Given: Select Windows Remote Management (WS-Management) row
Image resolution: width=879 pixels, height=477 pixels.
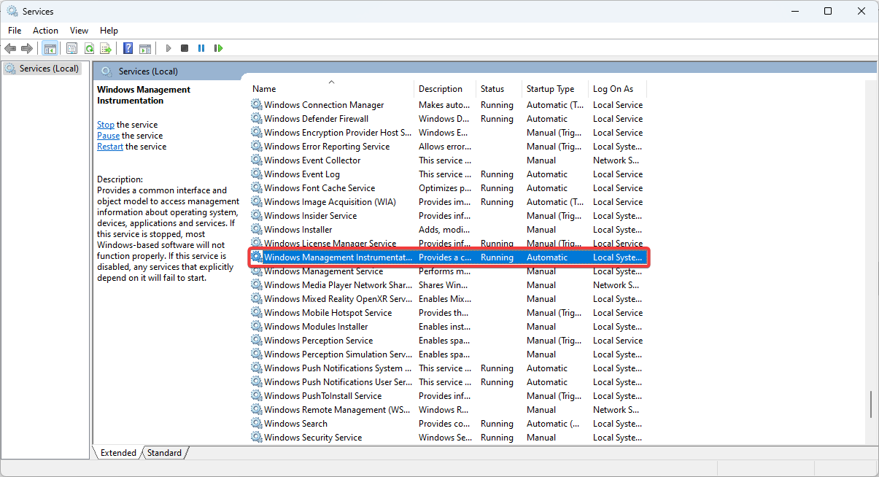Looking at the screenshot, I should 448,410.
